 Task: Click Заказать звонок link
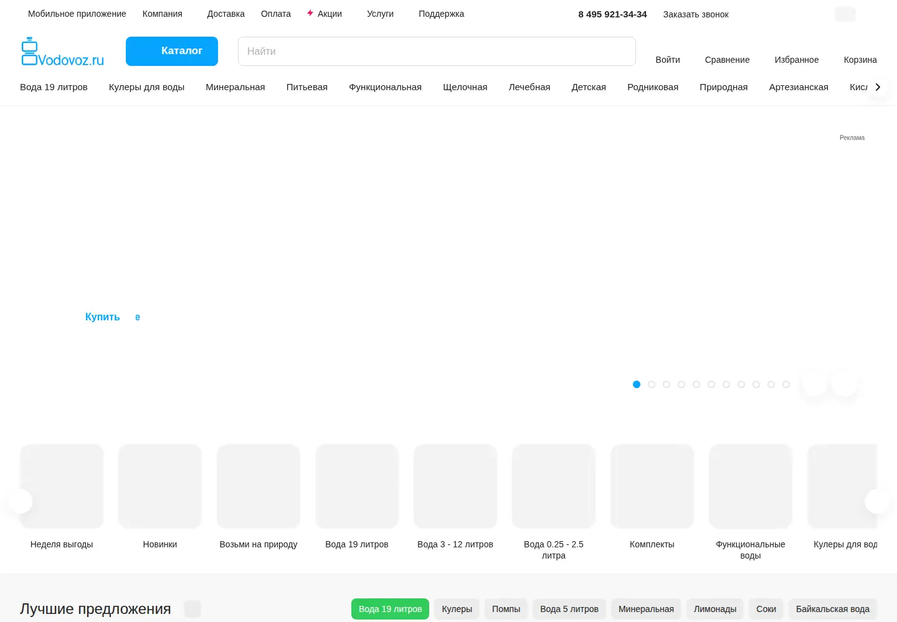click(x=696, y=14)
